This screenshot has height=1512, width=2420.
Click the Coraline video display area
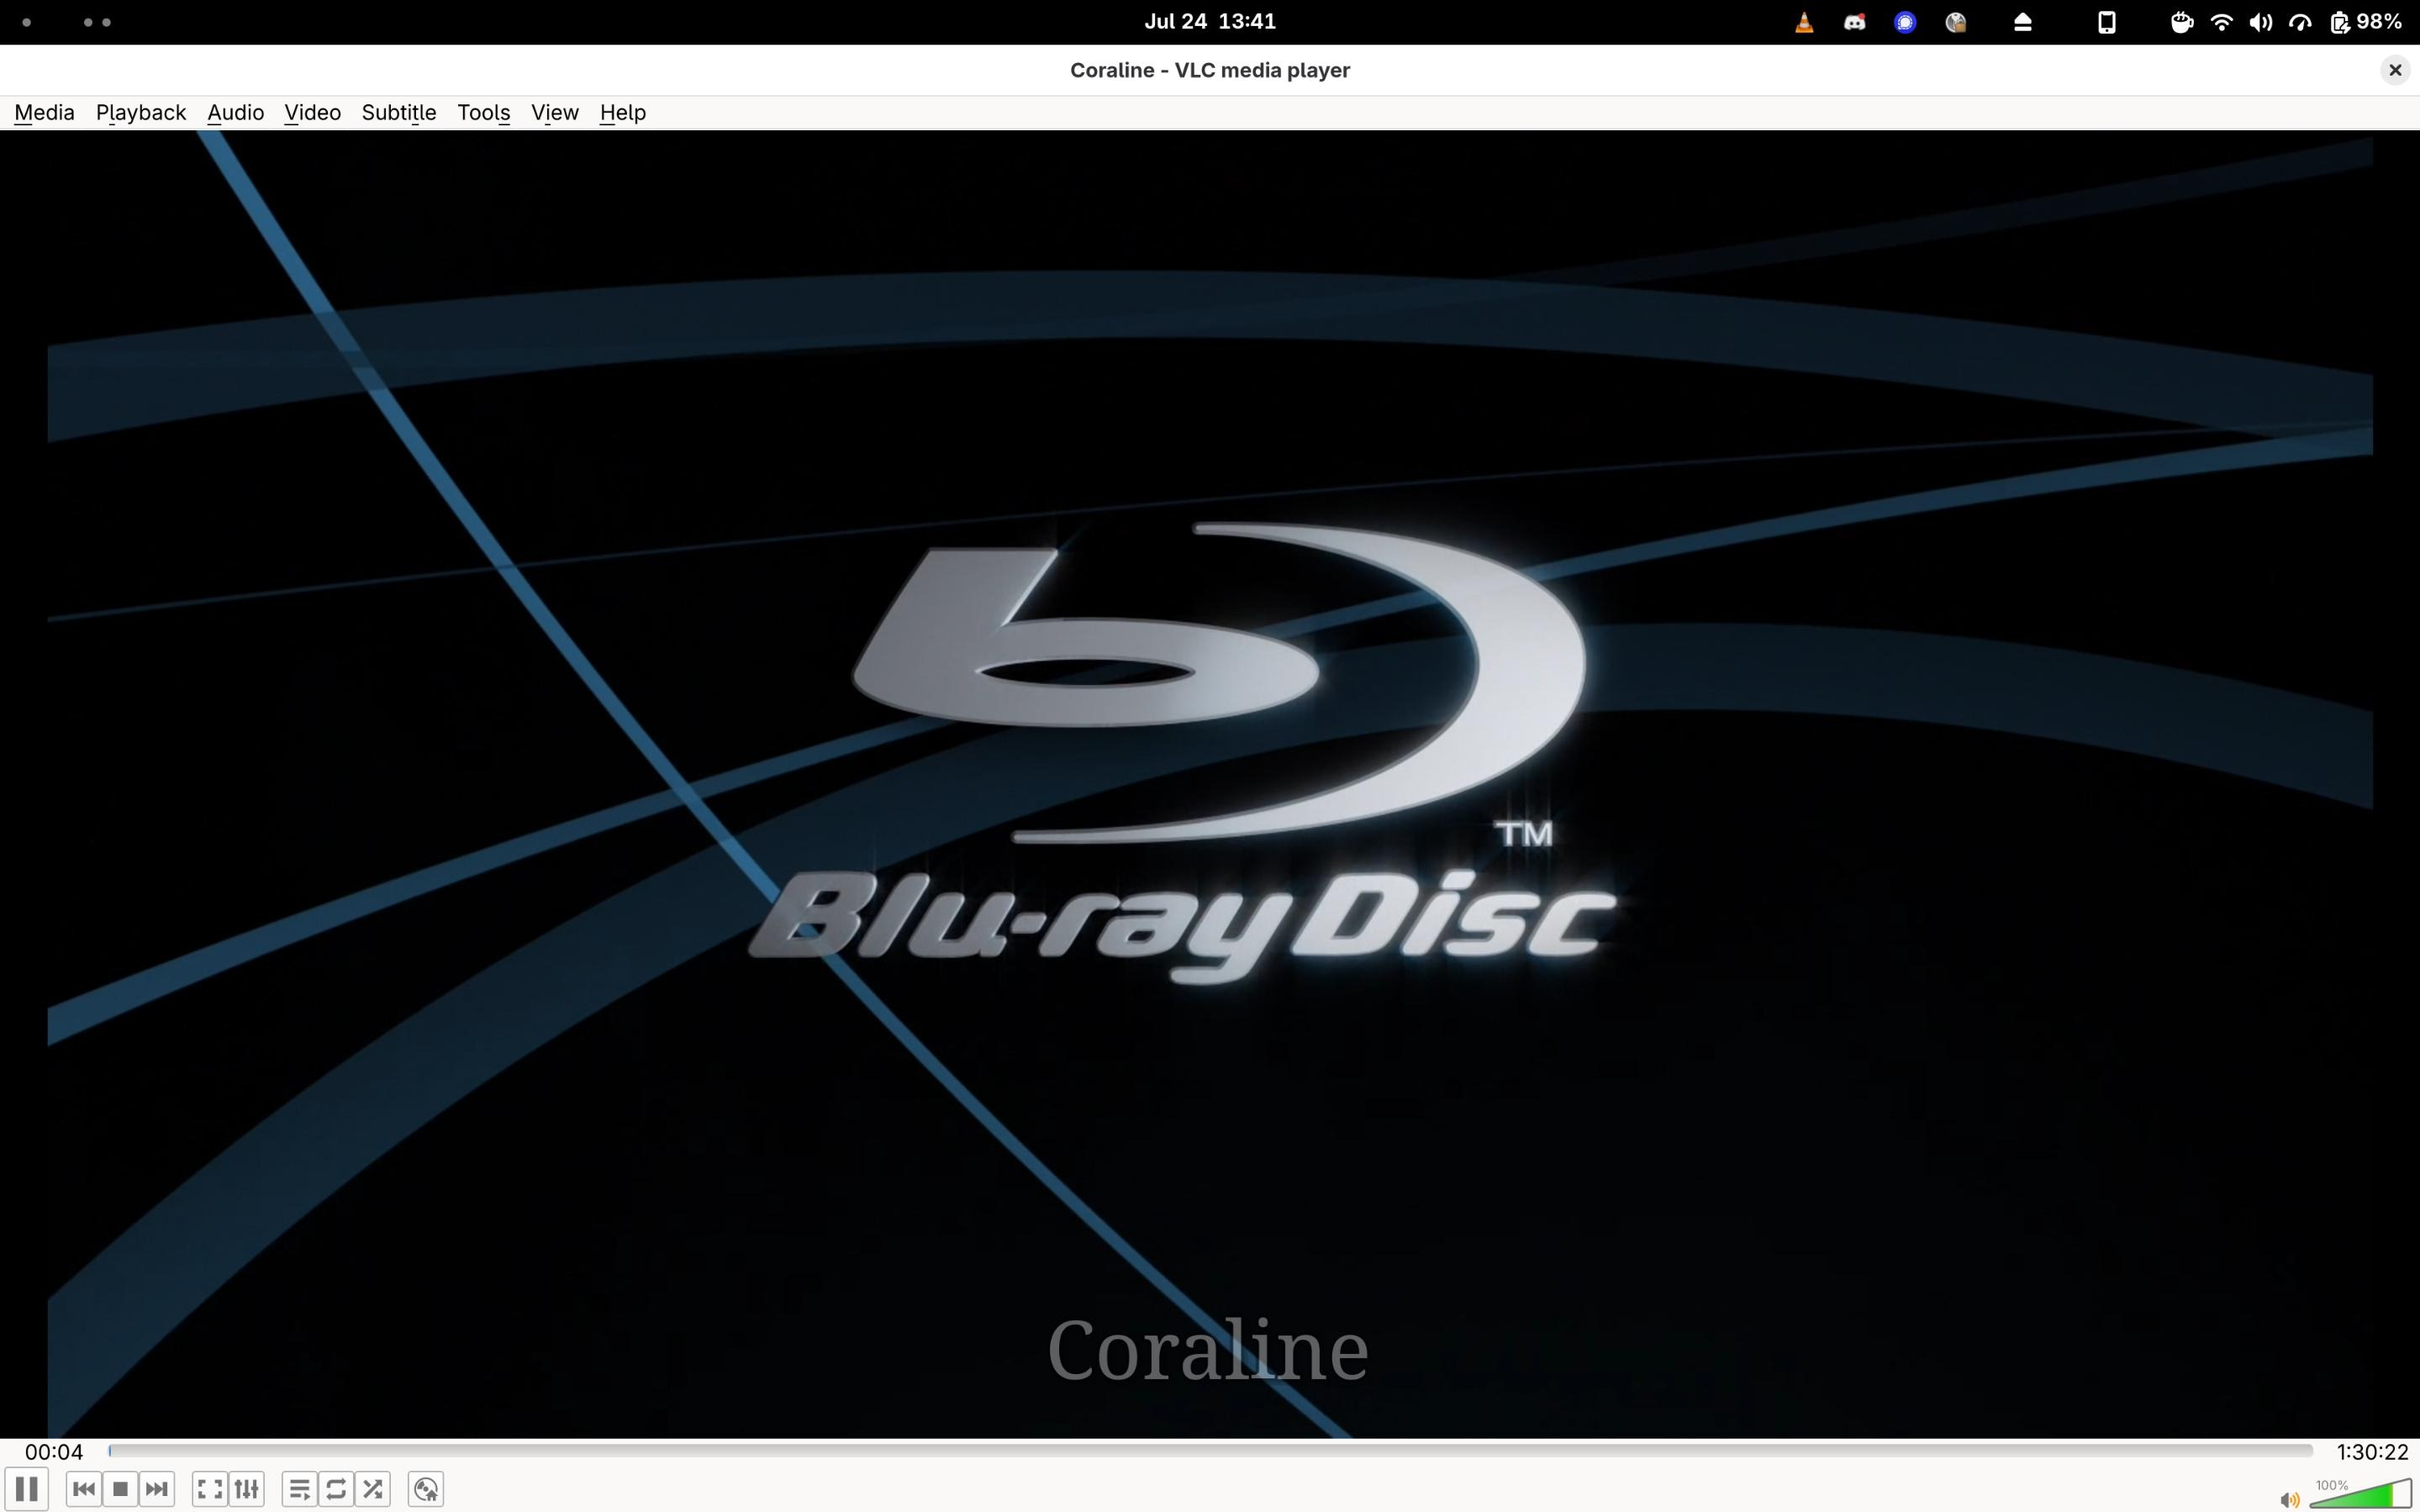pyautogui.click(x=1210, y=784)
